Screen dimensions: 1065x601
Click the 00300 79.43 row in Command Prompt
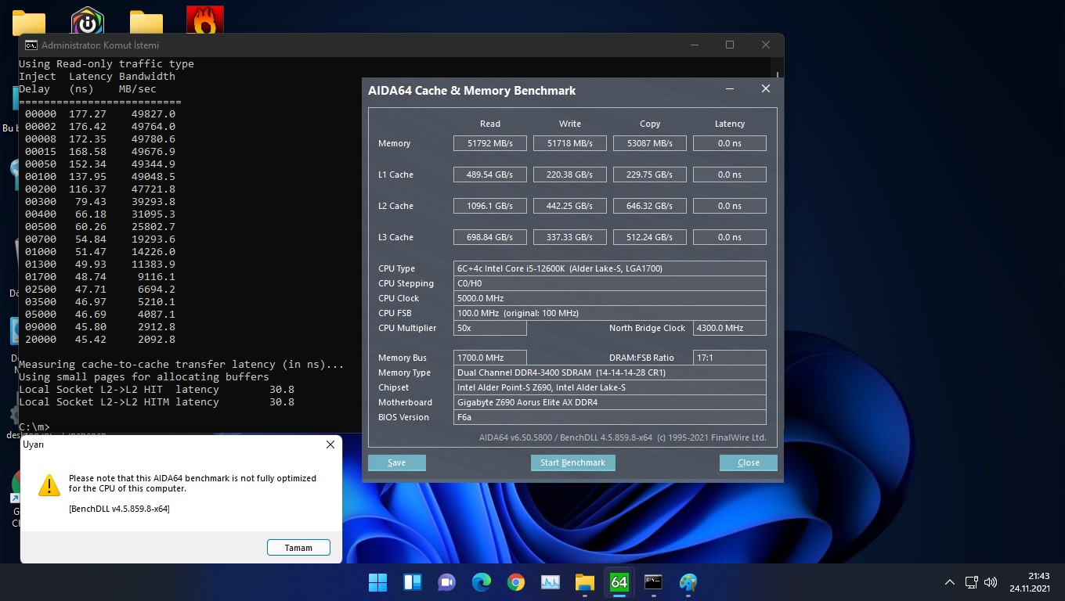tap(100, 201)
